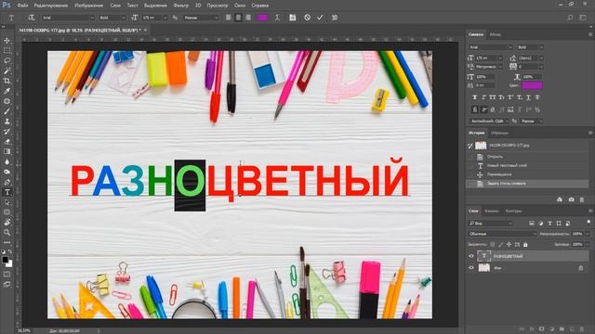The width and height of the screenshot is (595, 334).
Task: Open layer blend mode Обычные dropdown
Action: [502, 234]
